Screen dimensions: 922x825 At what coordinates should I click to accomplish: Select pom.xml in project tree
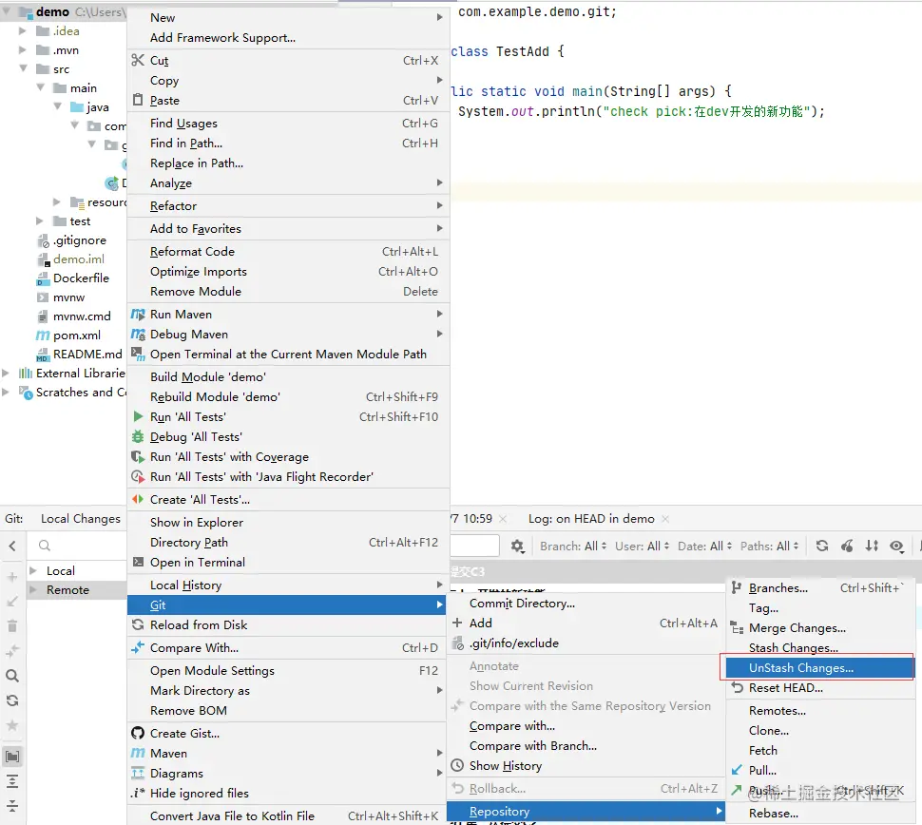pos(76,336)
